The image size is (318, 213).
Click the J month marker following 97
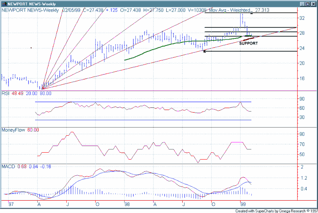[x=68, y=204]
